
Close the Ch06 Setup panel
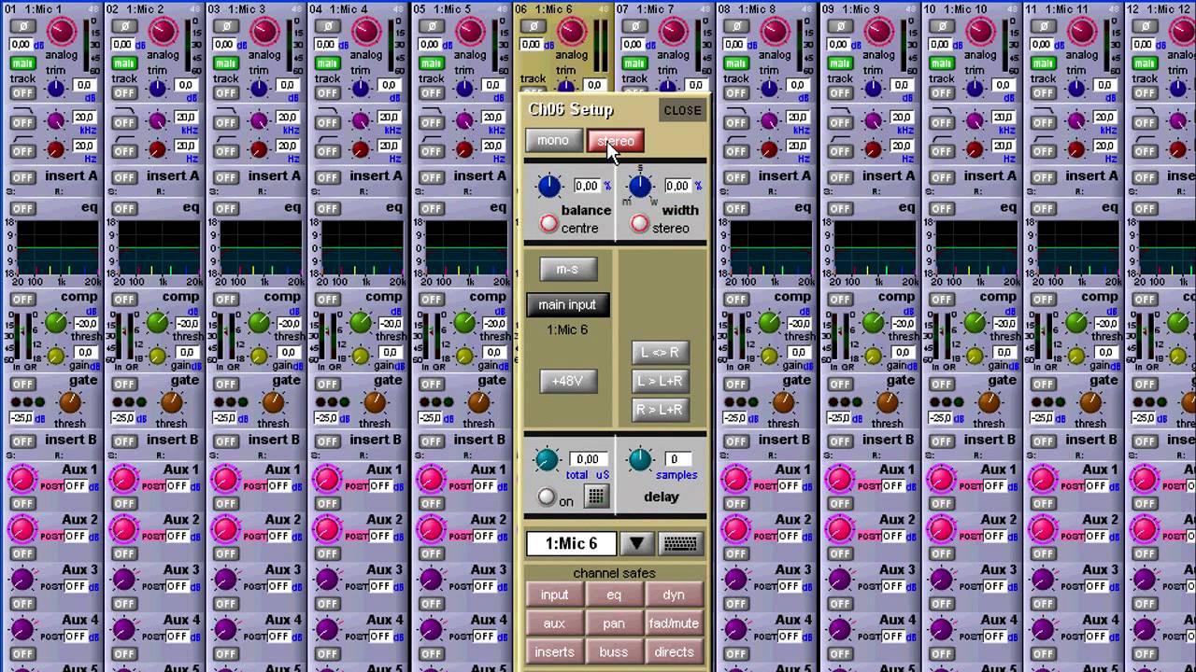[x=682, y=110]
